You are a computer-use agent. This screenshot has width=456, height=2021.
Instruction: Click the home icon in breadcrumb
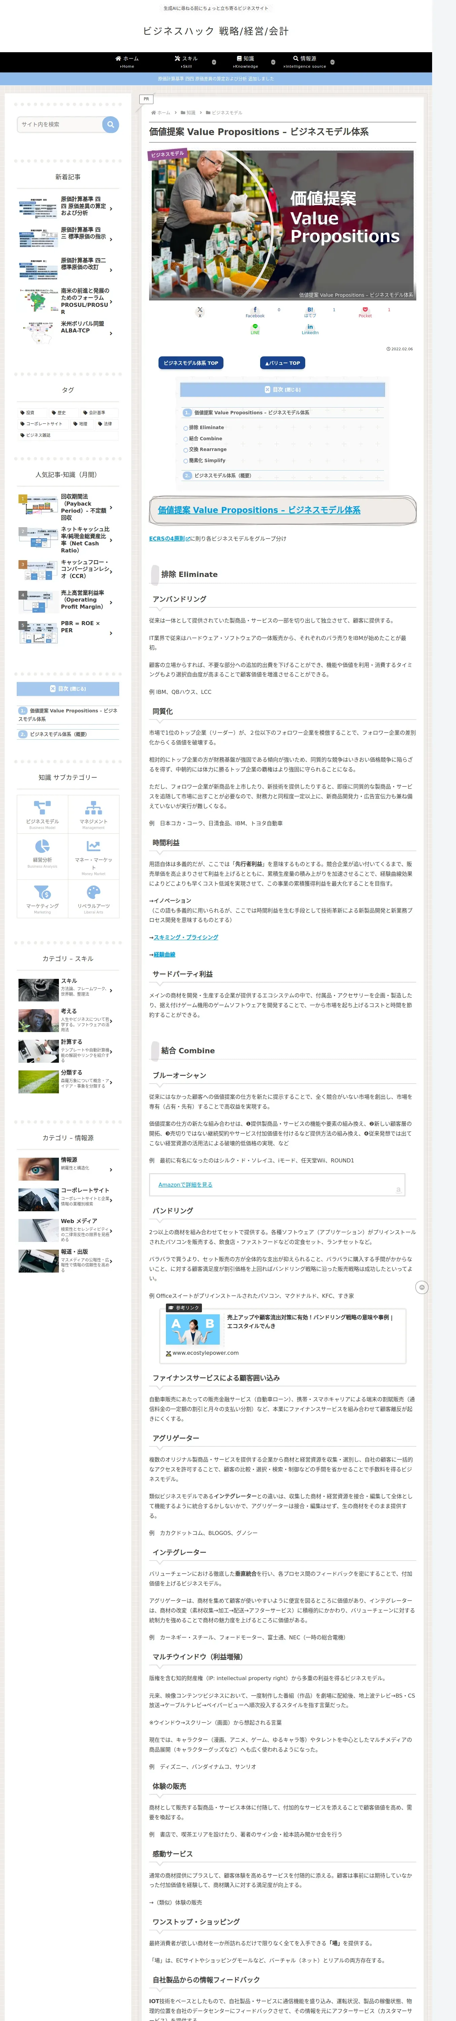(153, 112)
